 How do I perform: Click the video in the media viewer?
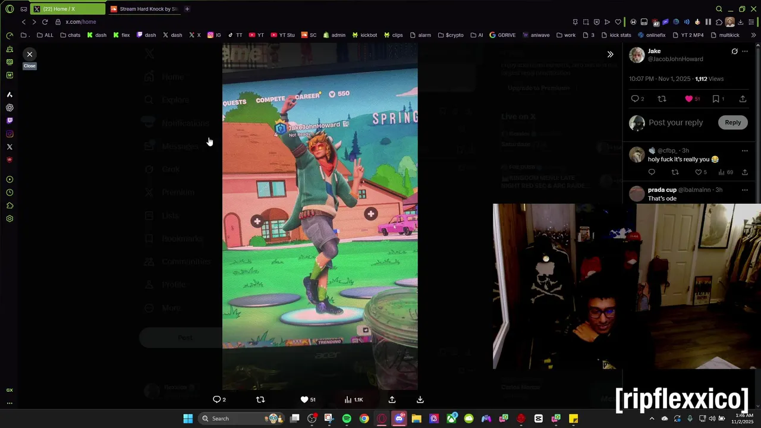pos(320,216)
